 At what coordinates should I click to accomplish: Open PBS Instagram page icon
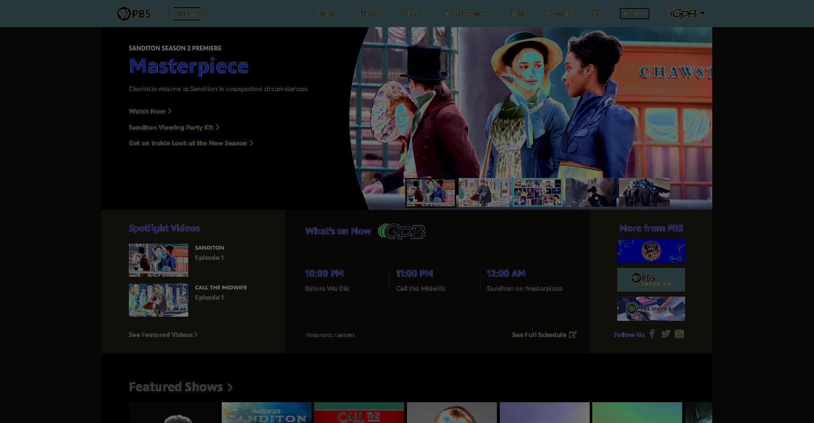(x=679, y=334)
